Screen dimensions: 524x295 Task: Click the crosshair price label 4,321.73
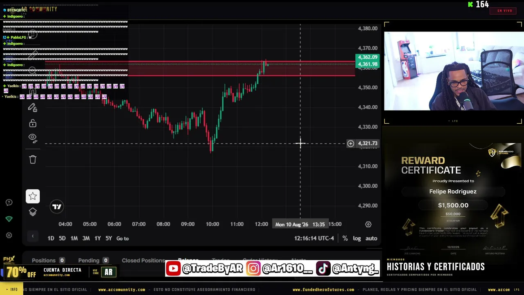click(x=367, y=143)
